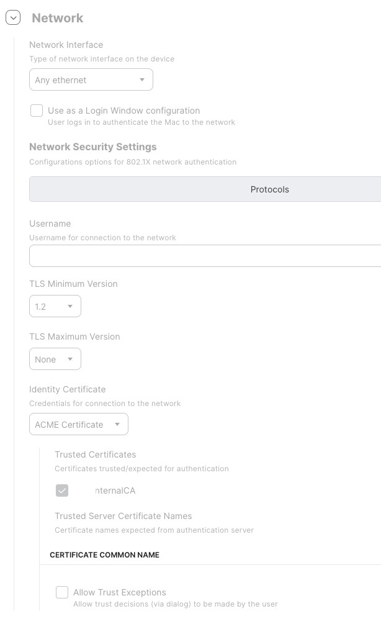Click the Network Security Settings heading
Image resolution: width=381 pixels, height=637 pixels.
pos(92,147)
